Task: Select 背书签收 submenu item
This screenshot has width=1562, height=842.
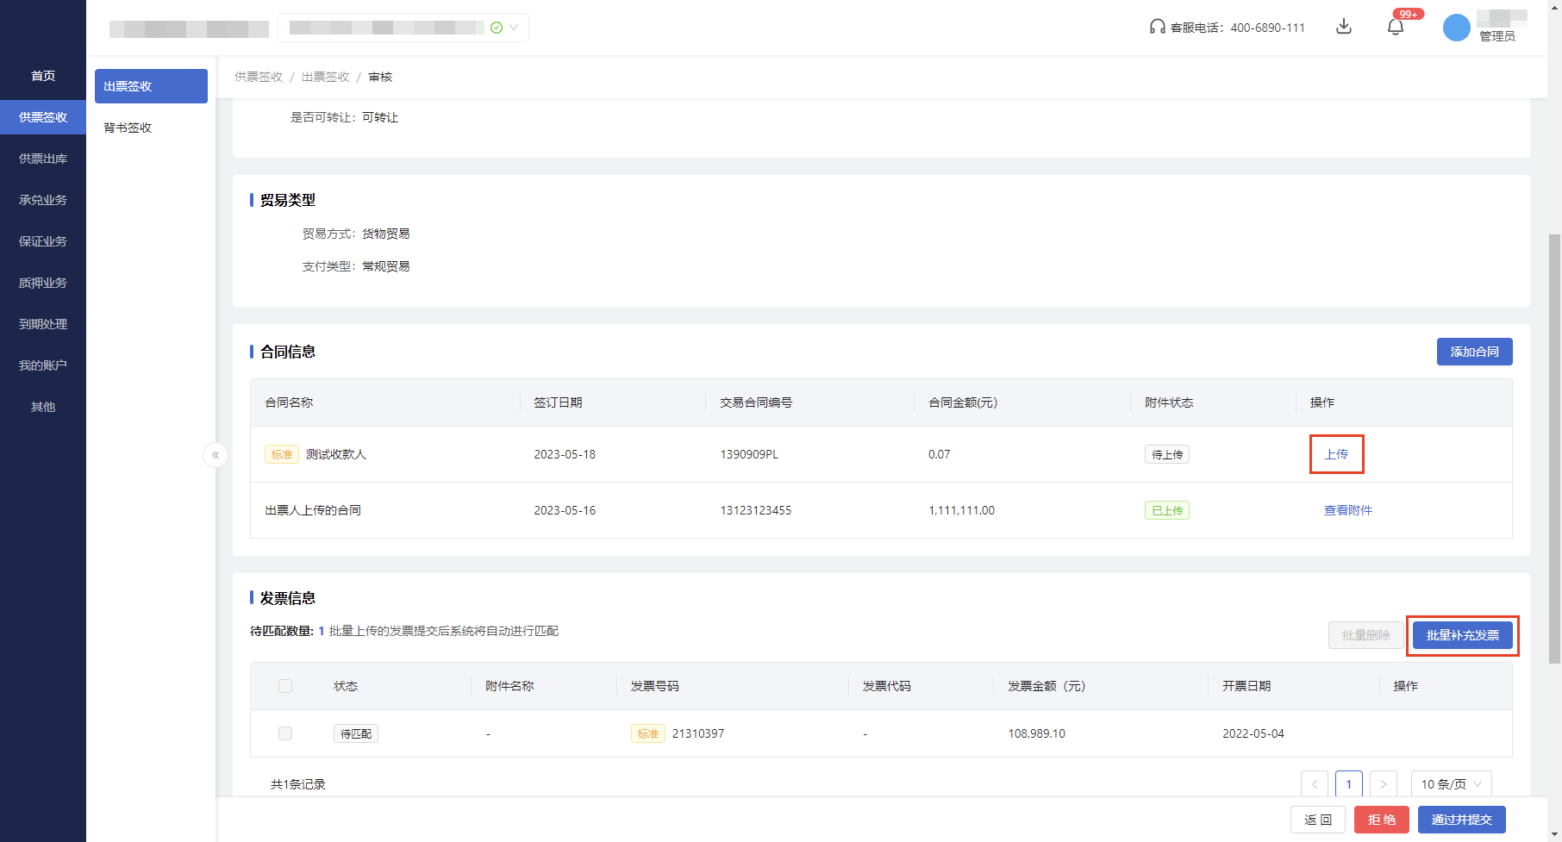Action: 128,128
